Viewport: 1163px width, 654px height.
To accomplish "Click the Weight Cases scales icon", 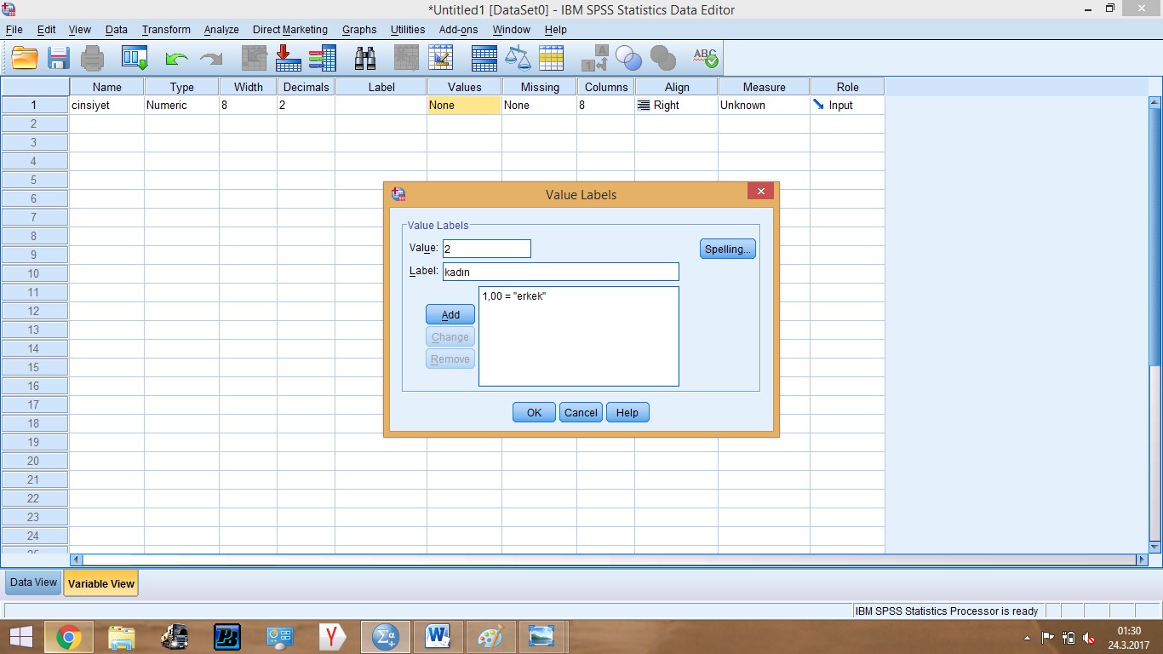I will [518, 58].
